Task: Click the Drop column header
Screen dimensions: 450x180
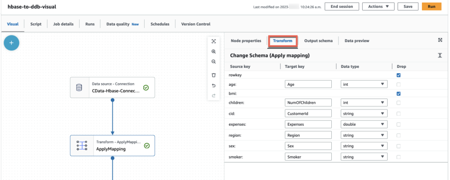Action: [x=401, y=67]
